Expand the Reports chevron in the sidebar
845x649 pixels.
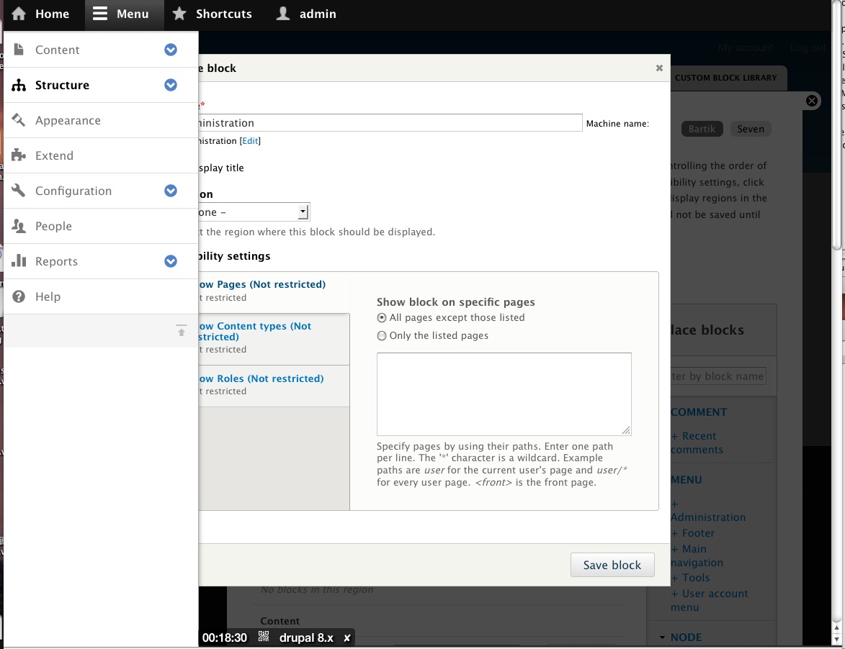click(171, 261)
